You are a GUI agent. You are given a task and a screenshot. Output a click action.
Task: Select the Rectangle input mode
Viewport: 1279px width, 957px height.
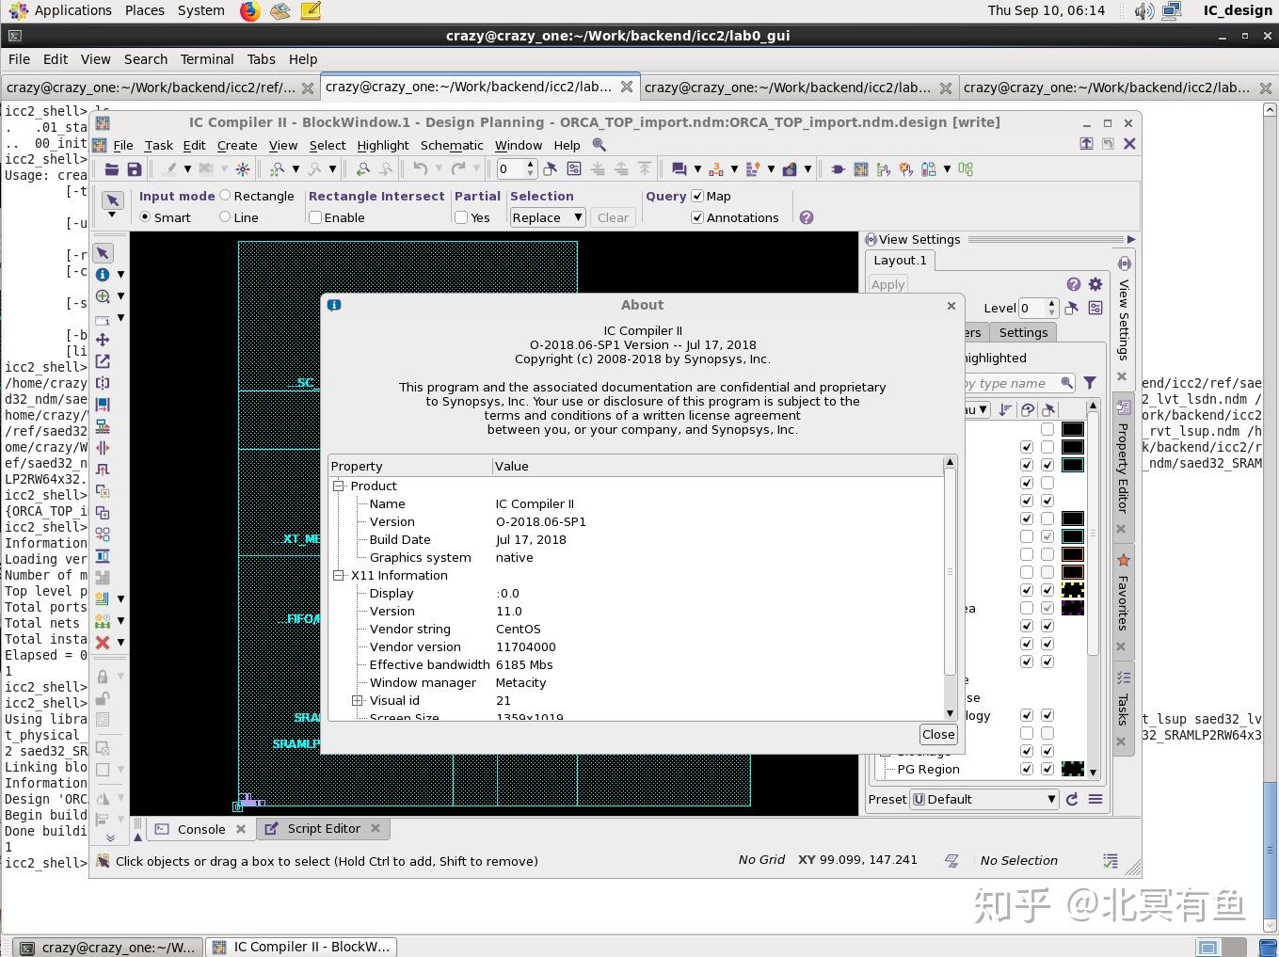click(x=226, y=196)
